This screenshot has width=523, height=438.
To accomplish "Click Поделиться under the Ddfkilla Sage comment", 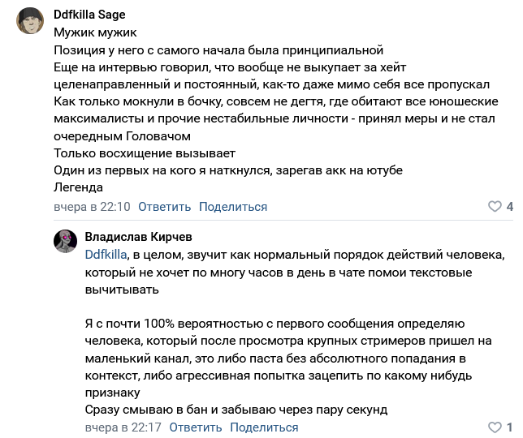I will (x=233, y=207).
